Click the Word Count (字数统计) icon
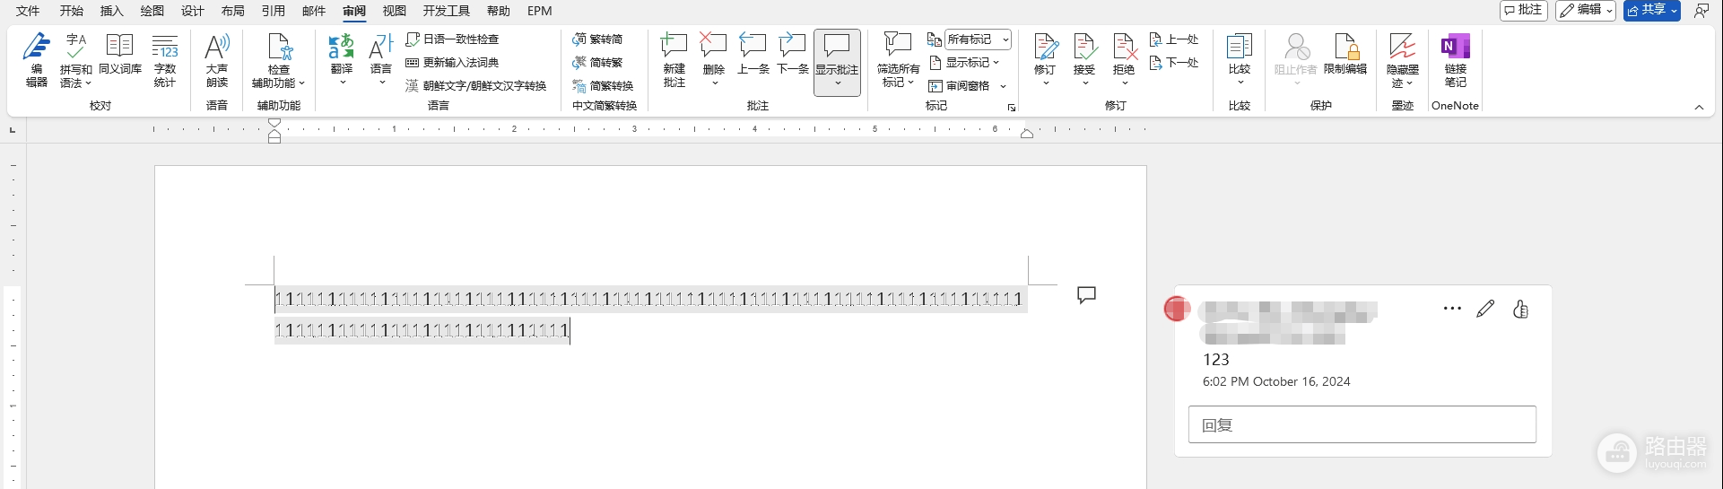1723x489 pixels. 165,60
